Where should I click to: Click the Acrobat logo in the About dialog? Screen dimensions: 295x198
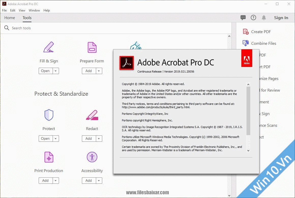pos(127,63)
